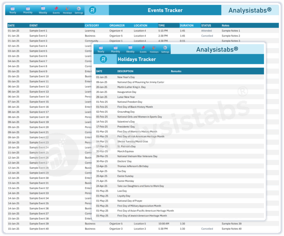
Task: Open the Yearly view icon in Events Tracker
Action: [13, 10]
